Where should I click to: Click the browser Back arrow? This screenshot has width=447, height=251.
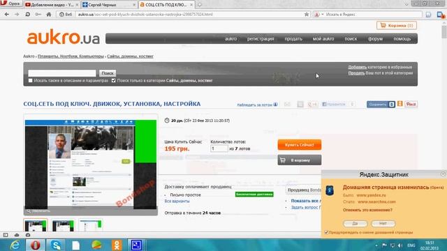[7, 14]
